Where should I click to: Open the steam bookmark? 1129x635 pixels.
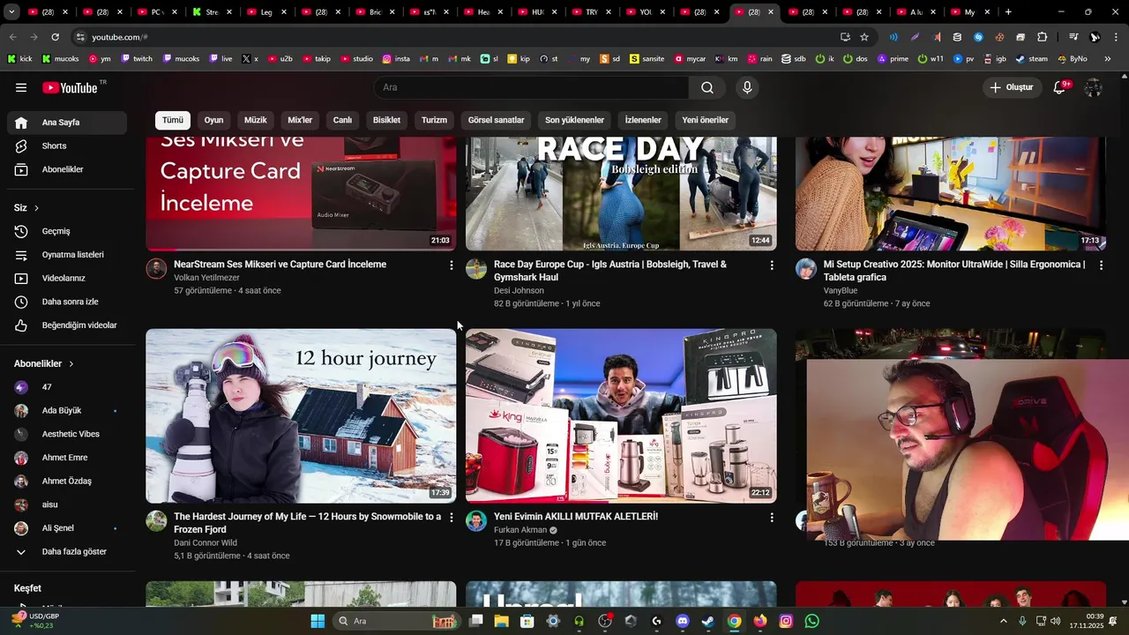click(1032, 59)
